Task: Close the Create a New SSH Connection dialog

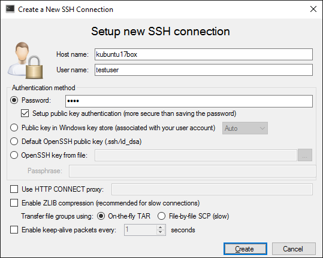Action: tap(313, 9)
